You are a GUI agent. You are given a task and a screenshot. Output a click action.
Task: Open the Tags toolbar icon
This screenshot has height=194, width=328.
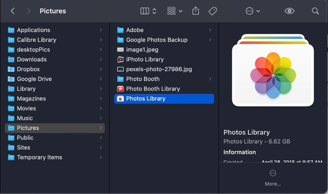coord(213,11)
